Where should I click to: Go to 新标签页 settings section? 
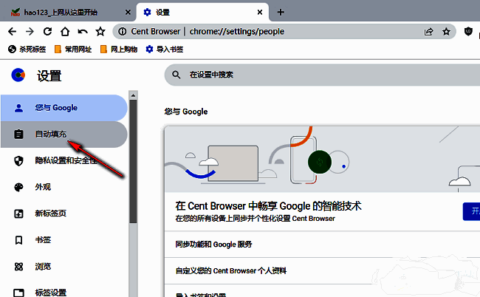50,214
